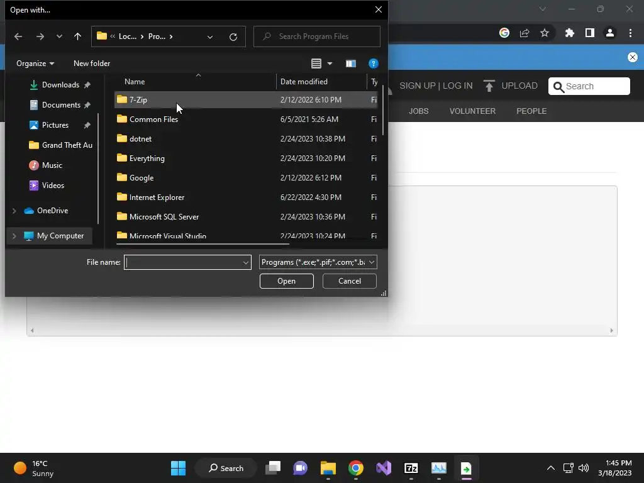Image resolution: width=644 pixels, height=483 pixels.
Task: Expand the My Computer tree node
Action: [14, 236]
